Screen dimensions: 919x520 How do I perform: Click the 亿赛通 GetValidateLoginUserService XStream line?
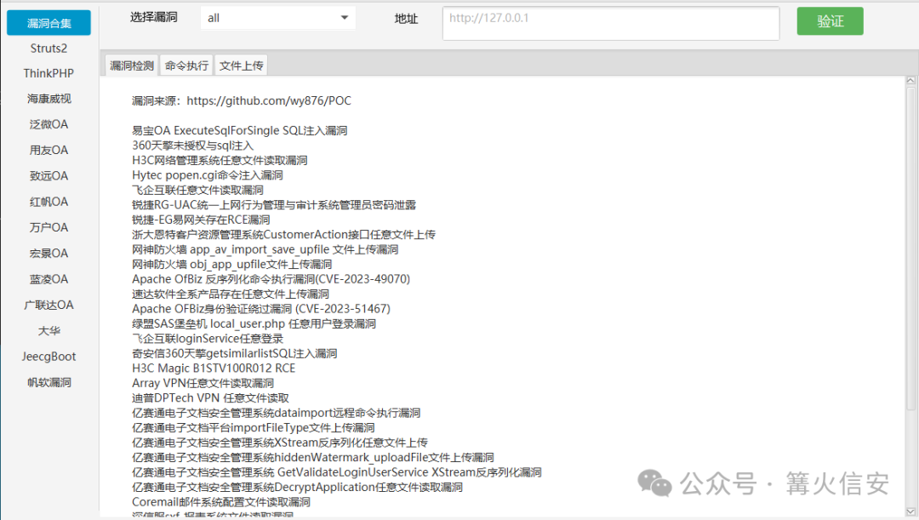pos(336,472)
